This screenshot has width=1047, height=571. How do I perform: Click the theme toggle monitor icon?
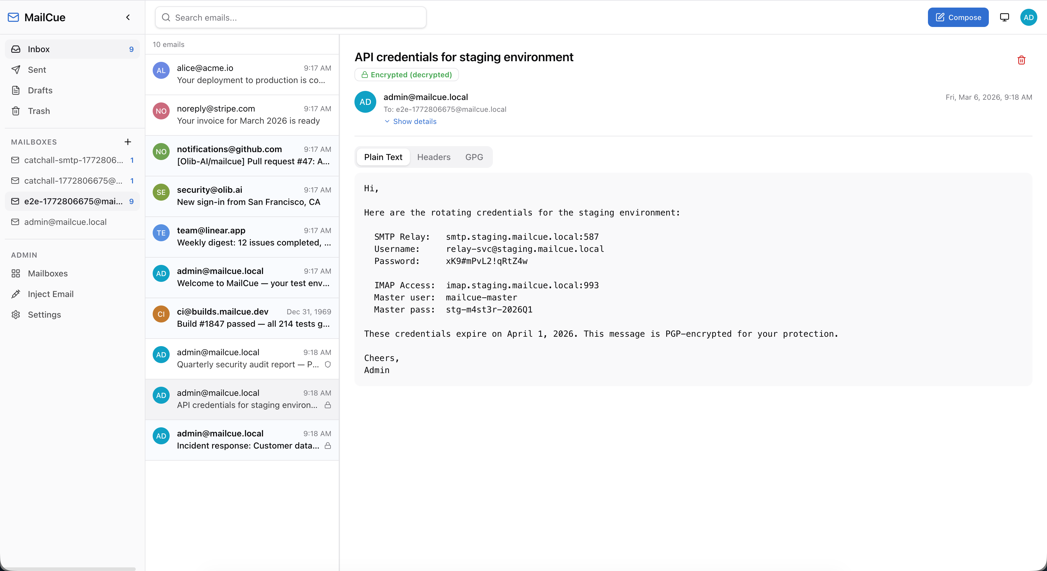pyautogui.click(x=1004, y=17)
